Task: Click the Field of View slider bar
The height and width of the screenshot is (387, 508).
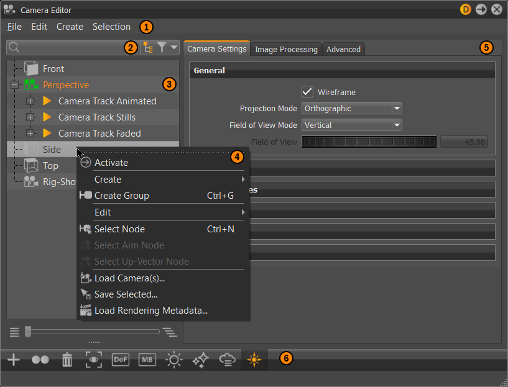Action: tap(369, 142)
